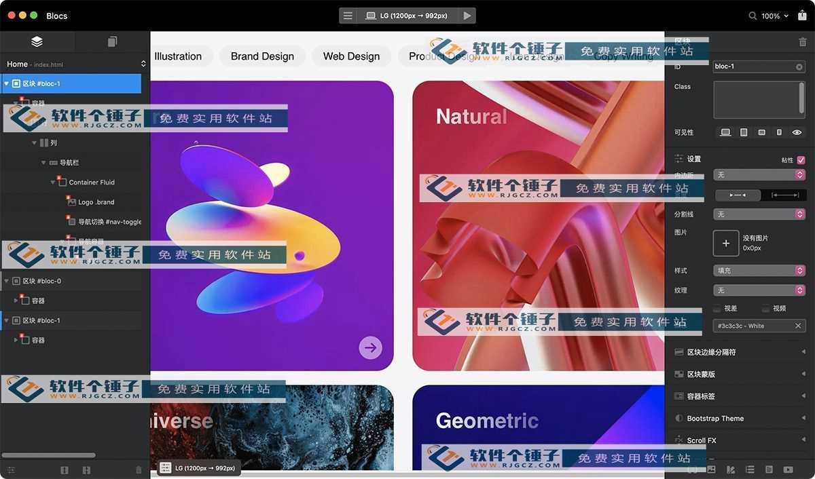Expand the 容器 under 区块 #bloc-0
This screenshot has height=479, width=815.
(16, 301)
